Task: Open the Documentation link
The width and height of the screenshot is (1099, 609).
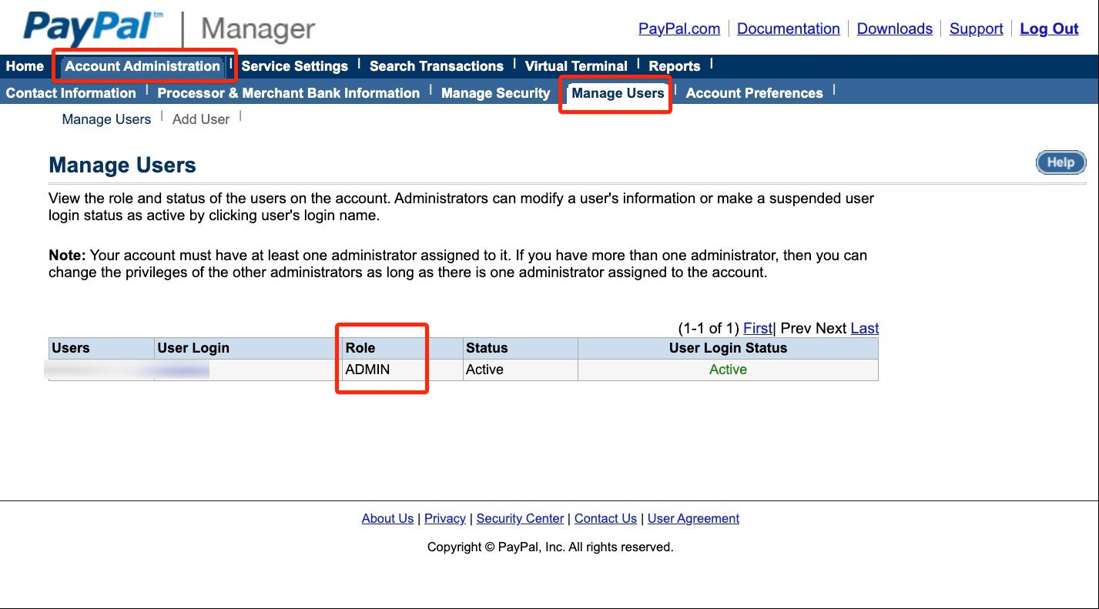Action: point(789,28)
